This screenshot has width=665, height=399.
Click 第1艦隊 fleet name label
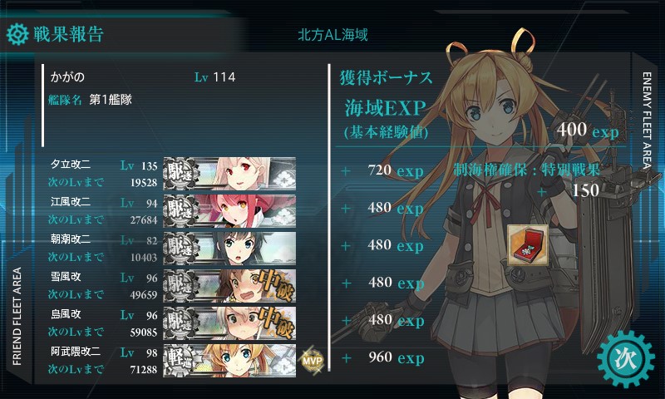(111, 100)
